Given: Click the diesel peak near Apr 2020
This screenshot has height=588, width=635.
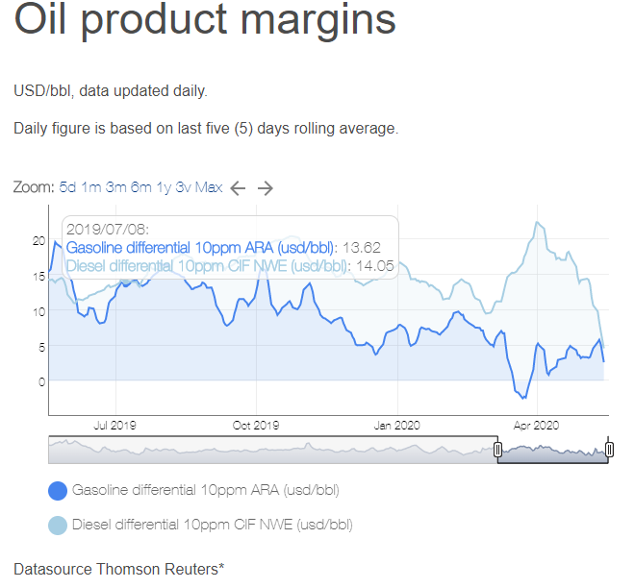Looking at the screenshot, I should pos(538,222).
